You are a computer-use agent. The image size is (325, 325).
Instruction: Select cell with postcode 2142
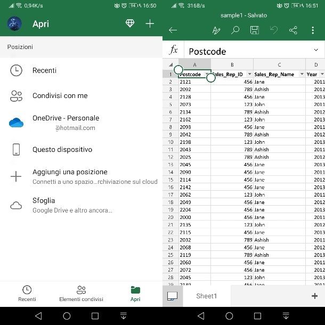click(194, 187)
